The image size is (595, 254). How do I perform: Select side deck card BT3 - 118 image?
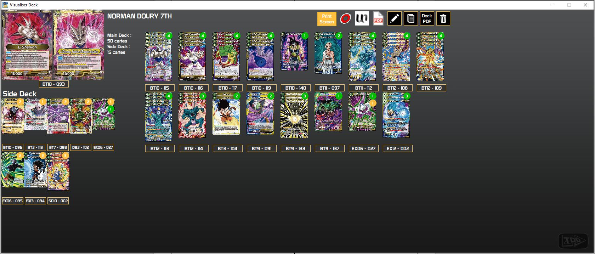[35, 114]
